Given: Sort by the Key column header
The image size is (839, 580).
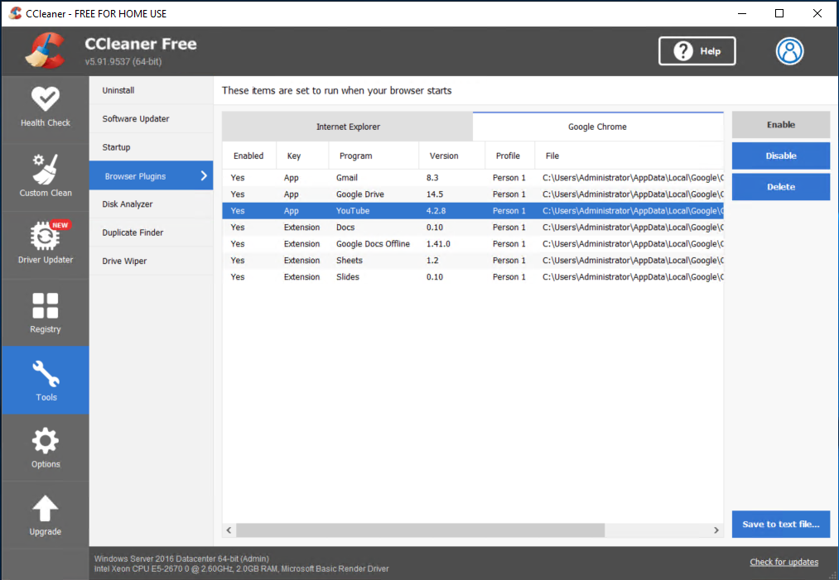Looking at the screenshot, I should (302, 156).
